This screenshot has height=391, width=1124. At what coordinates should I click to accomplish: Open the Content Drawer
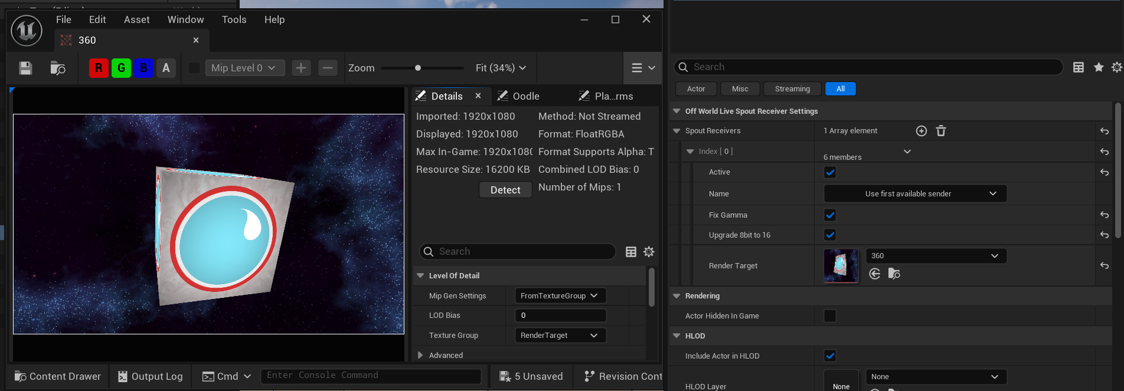pos(57,376)
